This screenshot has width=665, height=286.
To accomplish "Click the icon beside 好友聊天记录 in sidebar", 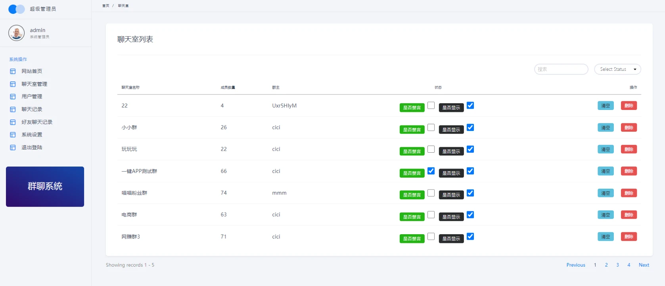I will click(x=13, y=122).
